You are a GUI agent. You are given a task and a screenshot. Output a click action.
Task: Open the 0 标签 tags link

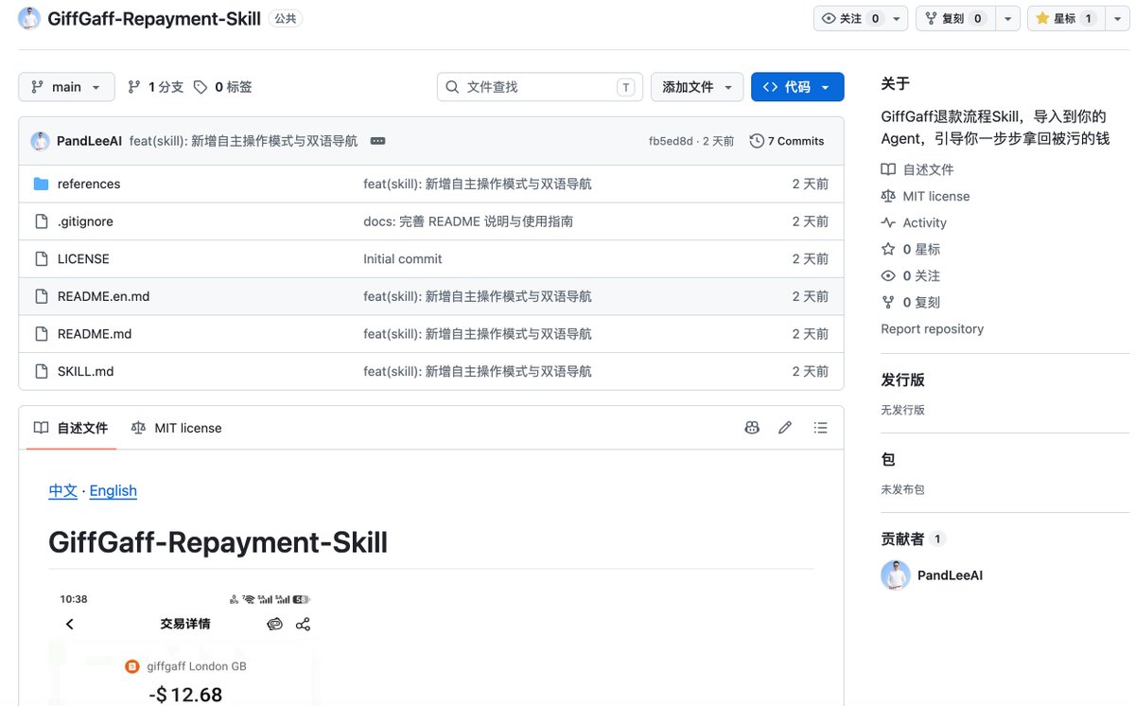223,87
